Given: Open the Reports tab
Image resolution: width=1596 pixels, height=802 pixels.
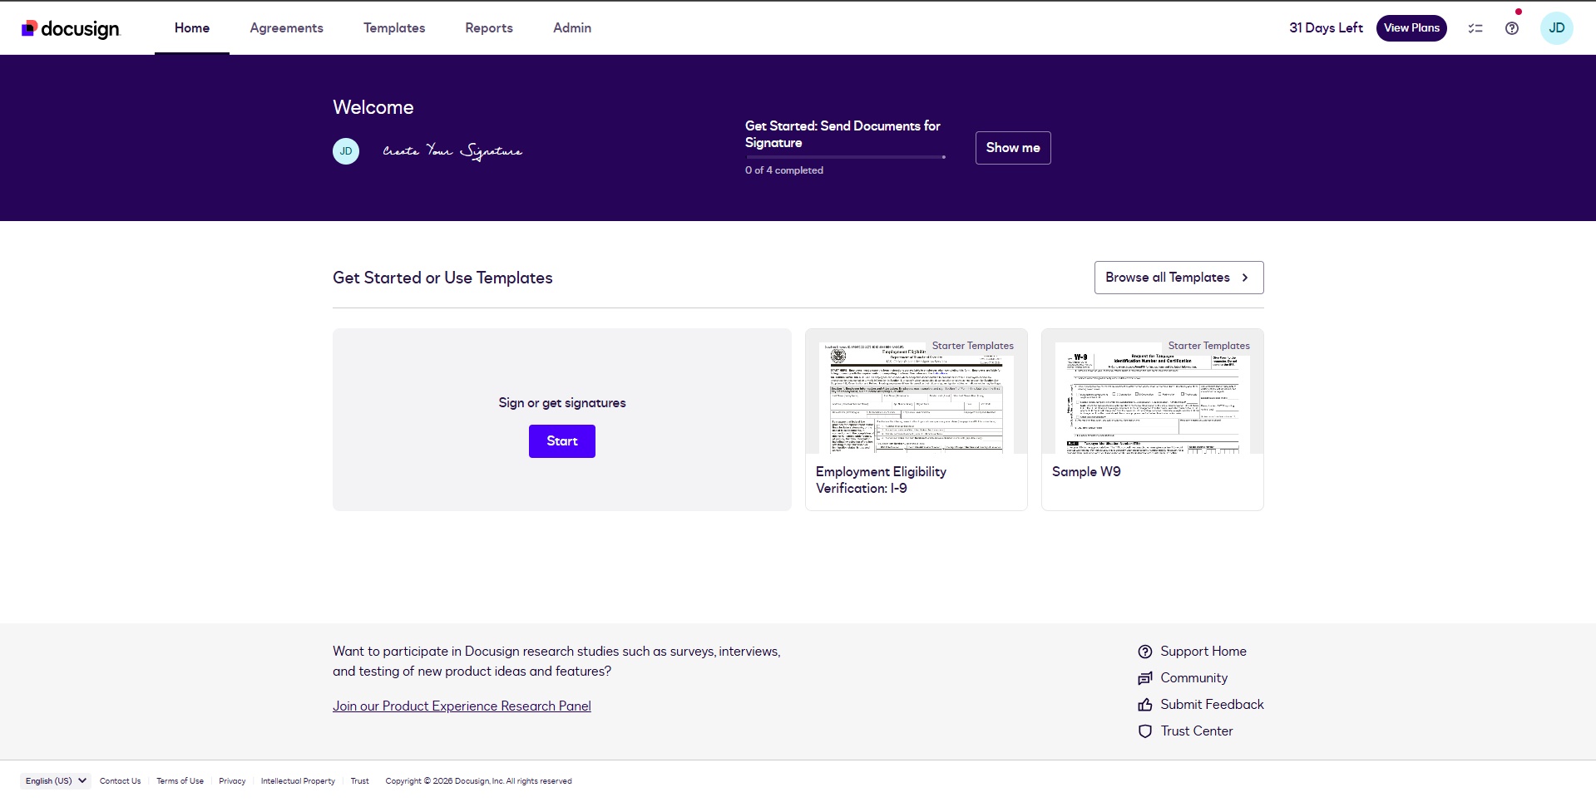Looking at the screenshot, I should (489, 28).
